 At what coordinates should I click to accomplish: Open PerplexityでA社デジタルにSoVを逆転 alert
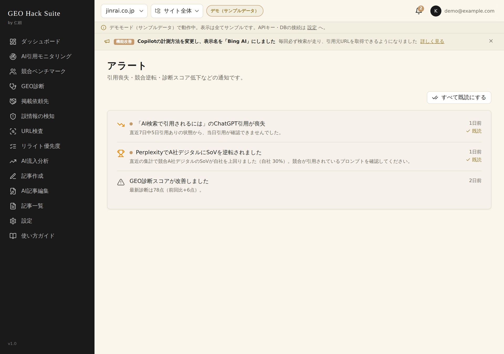(199, 153)
